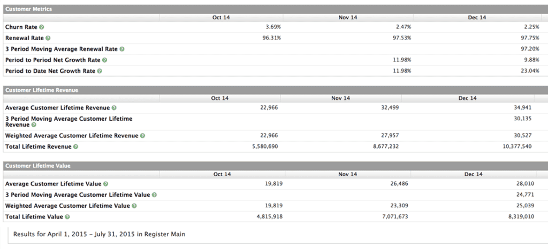Show help for Average Customer Lifetime Revenue
Screen dimensions: 548x249
pyautogui.click(x=114, y=108)
